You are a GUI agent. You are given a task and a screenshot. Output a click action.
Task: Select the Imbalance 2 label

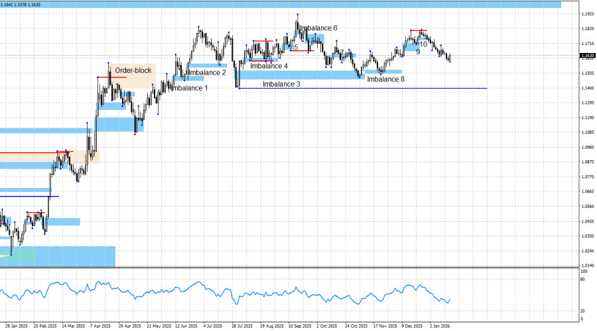(206, 73)
